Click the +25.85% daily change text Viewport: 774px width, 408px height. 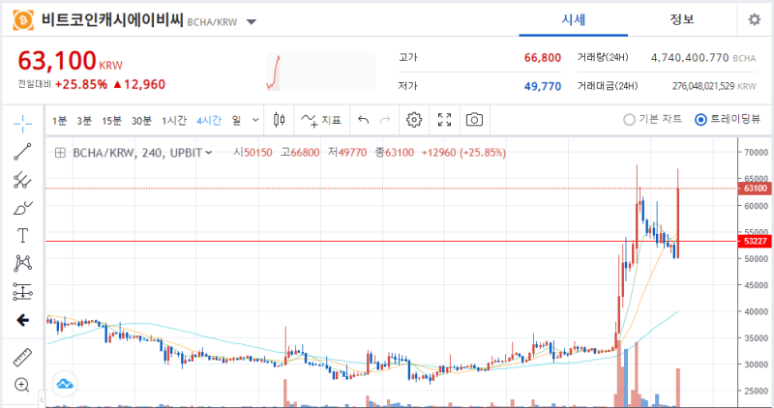tap(81, 84)
